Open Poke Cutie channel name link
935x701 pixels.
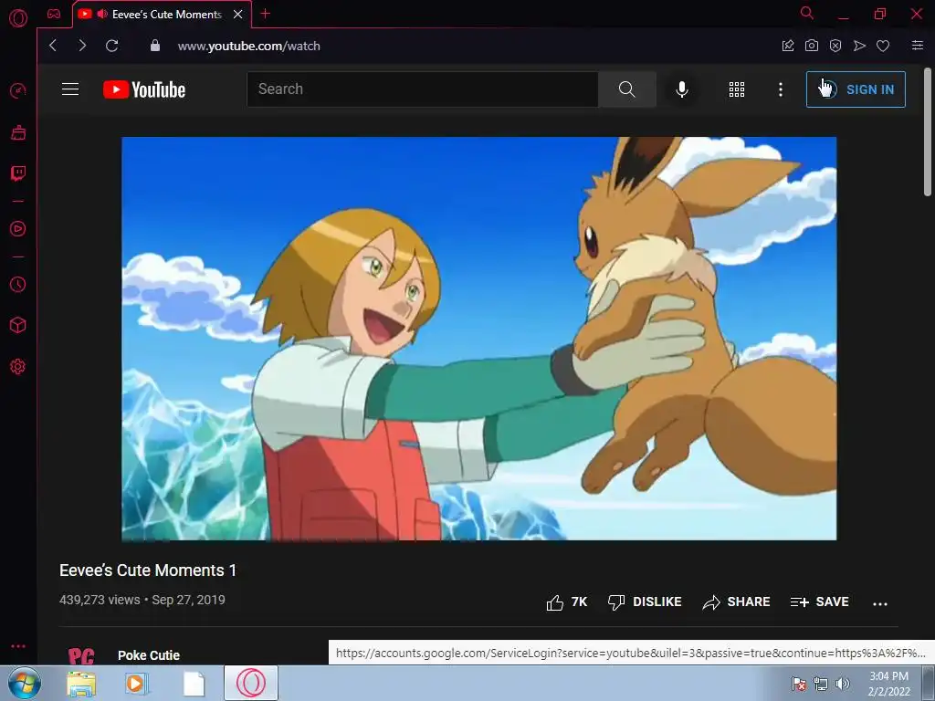(x=149, y=655)
